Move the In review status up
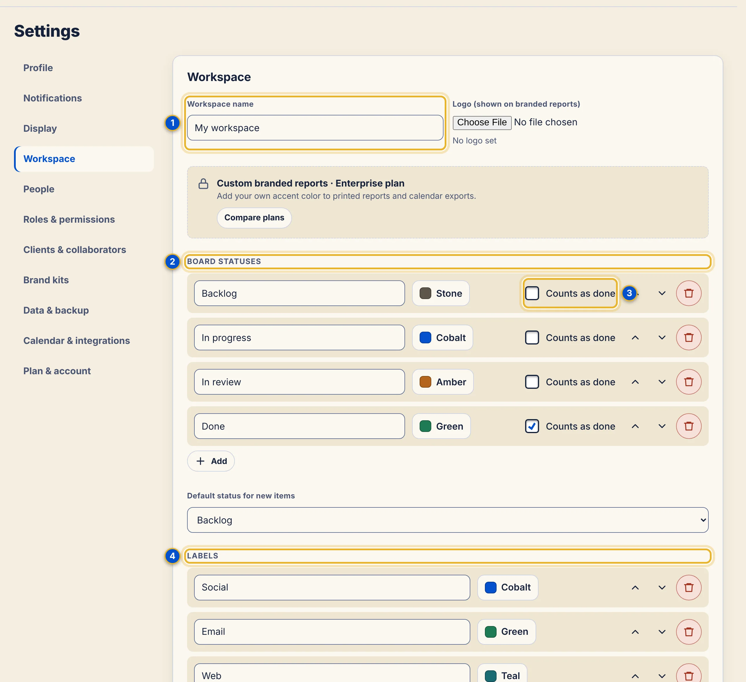Screen dimensions: 746x682 point(635,382)
